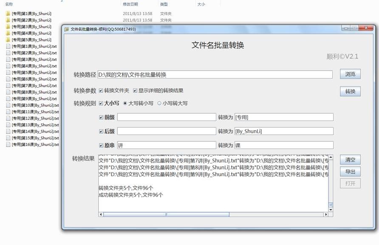
Task: Click result line 转换文件夹5个,文件96个
Action: pyautogui.click(x=126, y=188)
